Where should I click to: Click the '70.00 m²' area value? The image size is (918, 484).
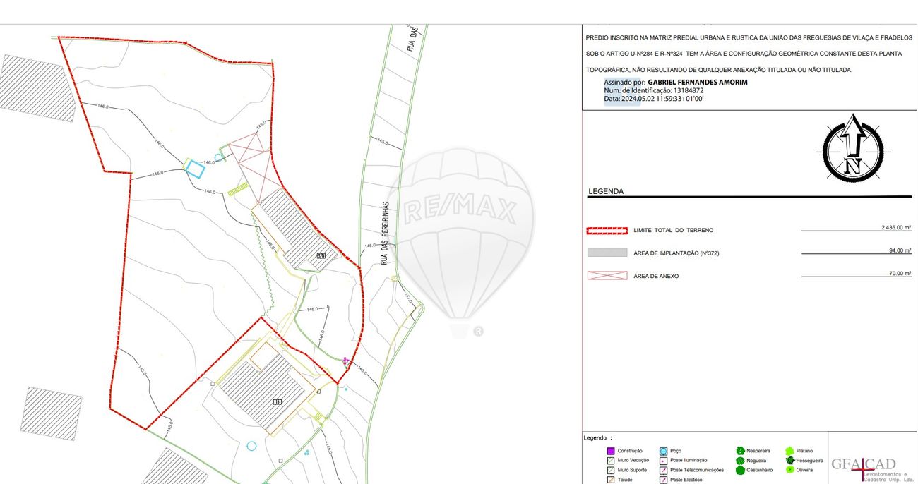coord(900,273)
